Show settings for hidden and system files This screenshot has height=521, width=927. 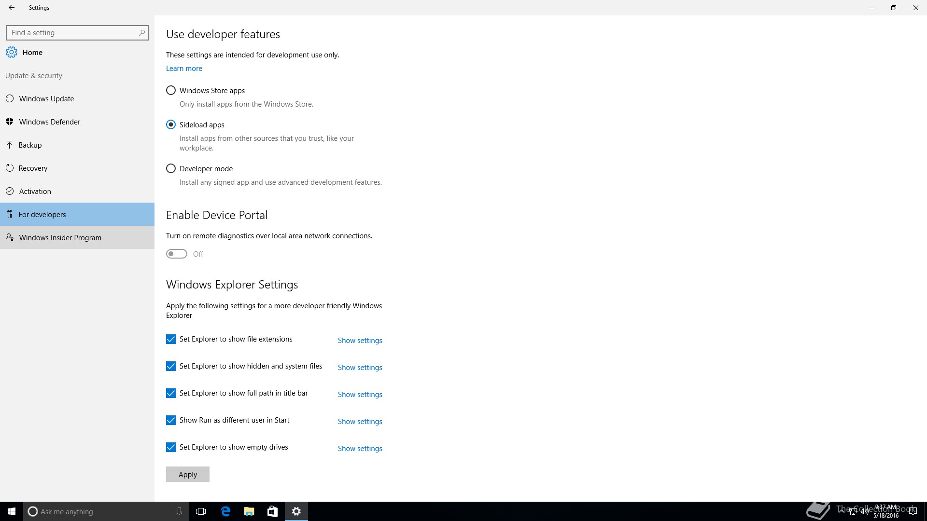tap(360, 367)
